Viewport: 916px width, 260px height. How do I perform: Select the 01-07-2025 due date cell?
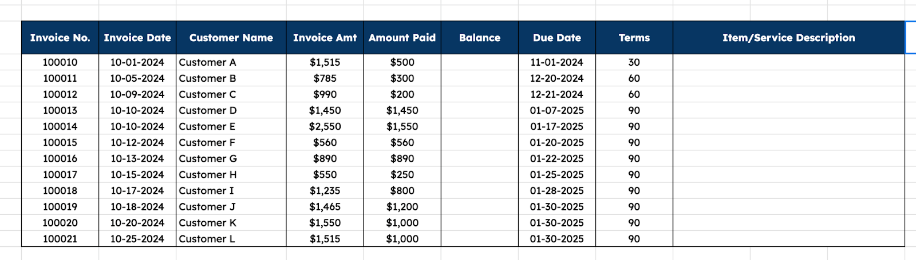556,110
